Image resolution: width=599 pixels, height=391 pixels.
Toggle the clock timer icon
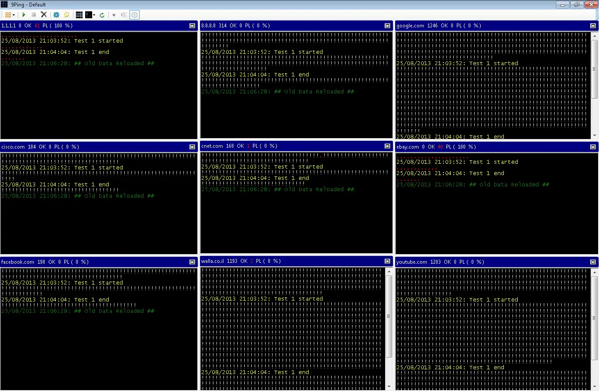pos(135,15)
